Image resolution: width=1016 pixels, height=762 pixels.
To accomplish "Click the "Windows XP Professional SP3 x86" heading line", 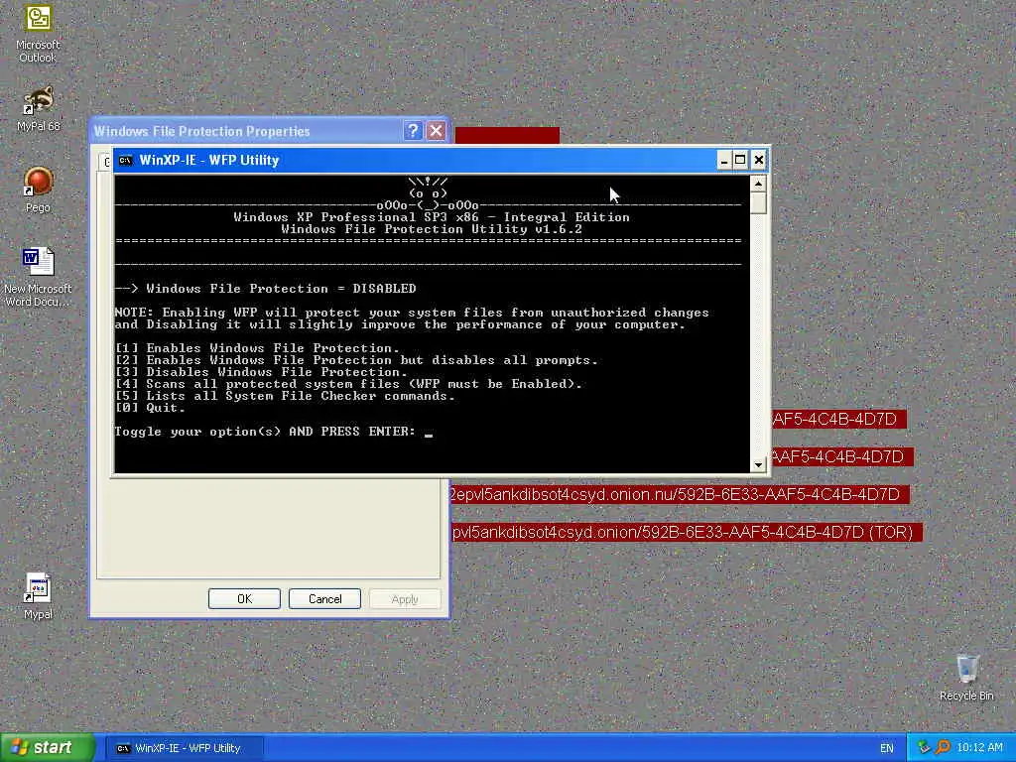I will tap(432, 217).
